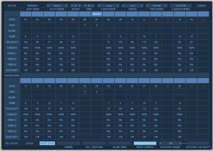213x151 pixels.
Task: Decrease End step with left arrow
Action: point(85,6)
